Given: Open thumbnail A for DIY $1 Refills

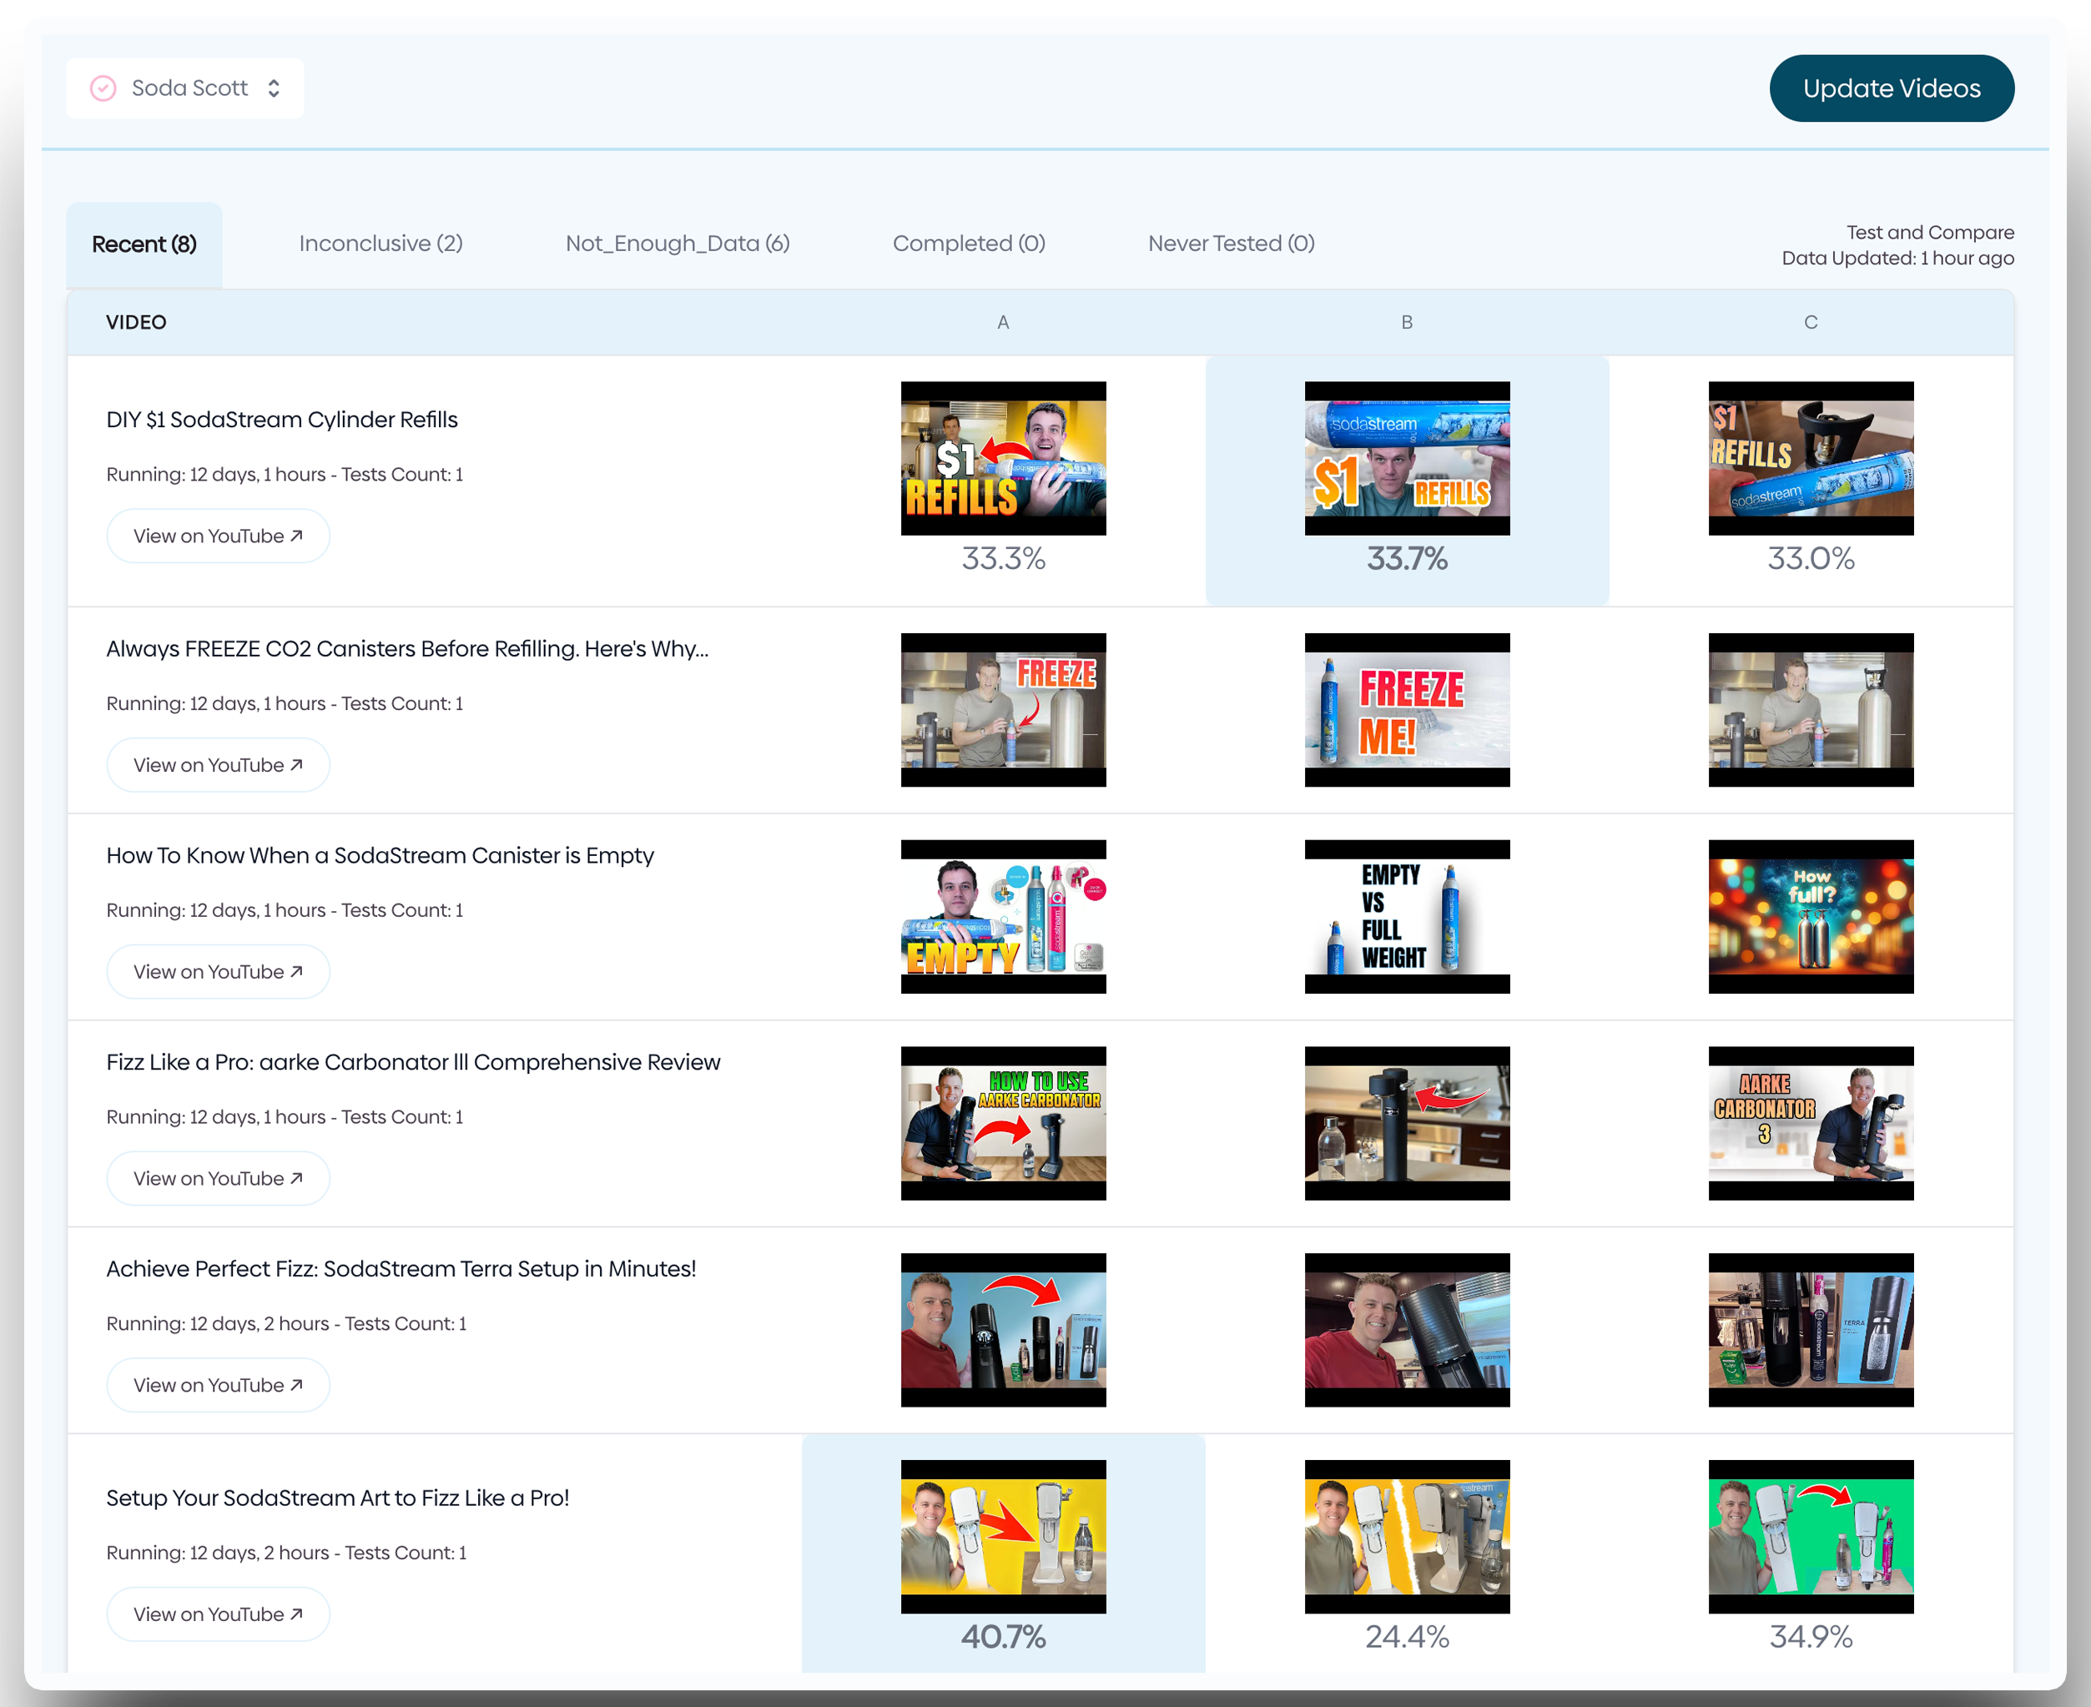Looking at the screenshot, I should pos(1003,458).
